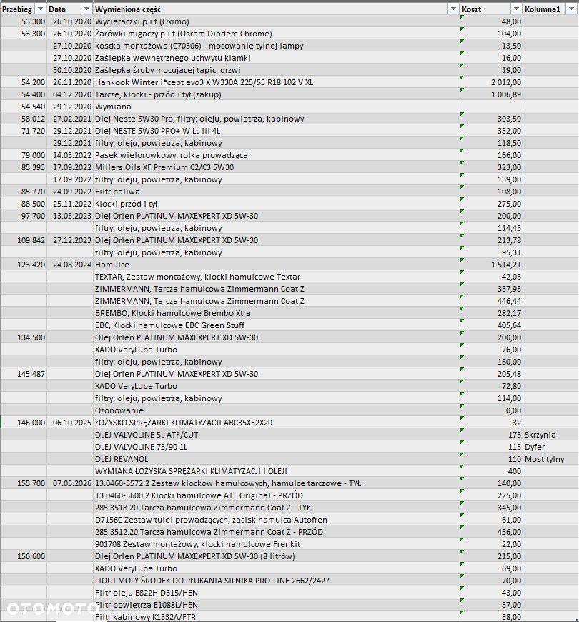Screen dimensions: 579x622
Task: Select cell '285.3518.20 Tarcza hamulcowa Zimmermann Coat Z - TYŁ'
Action: coord(277,508)
